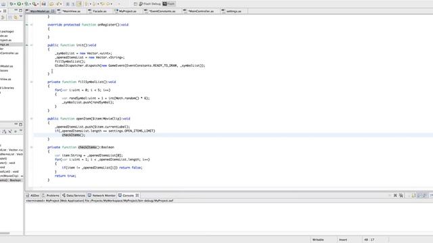The width and height of the screenshot is (433, 243).
Task: Click the Open Perspective icon before Flash Debug
Action: 135,4
